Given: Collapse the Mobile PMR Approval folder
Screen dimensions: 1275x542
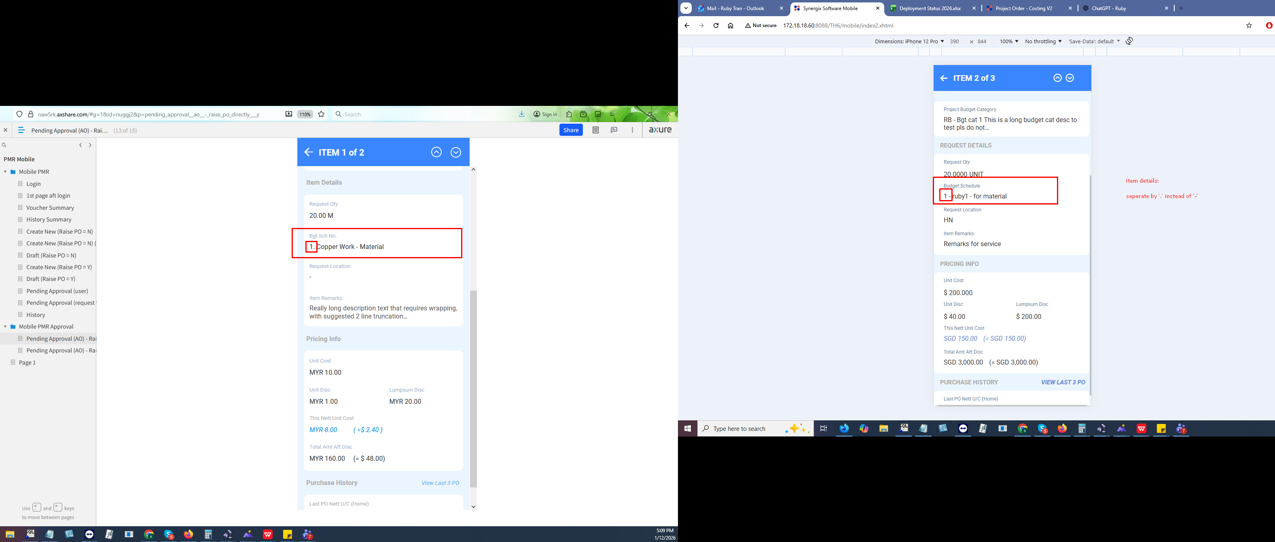Looking at the screenshot, I should click(x=5, y=327).
